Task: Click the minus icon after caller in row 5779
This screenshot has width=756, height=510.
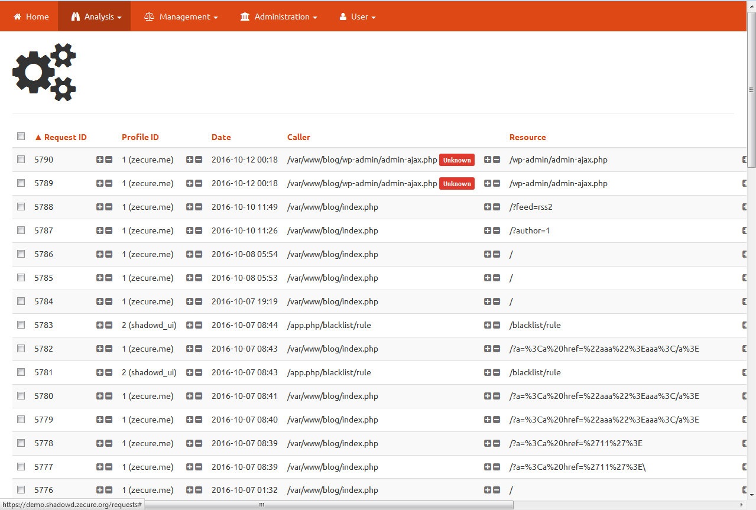Action: (497, 420)
